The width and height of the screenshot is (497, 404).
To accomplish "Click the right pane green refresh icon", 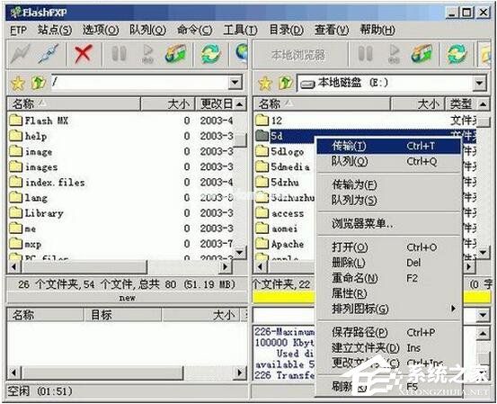I will tap(457, 53).
